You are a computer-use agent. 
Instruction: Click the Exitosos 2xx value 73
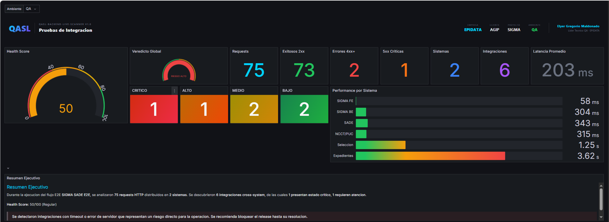[304, 70]
